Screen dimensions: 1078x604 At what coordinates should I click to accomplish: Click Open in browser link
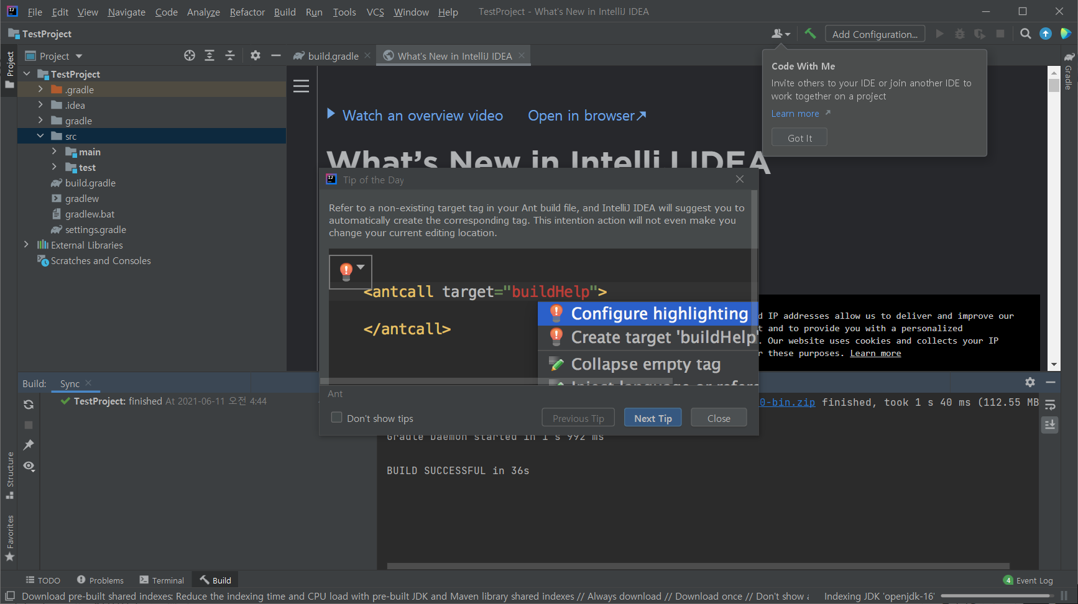[587, 116]
